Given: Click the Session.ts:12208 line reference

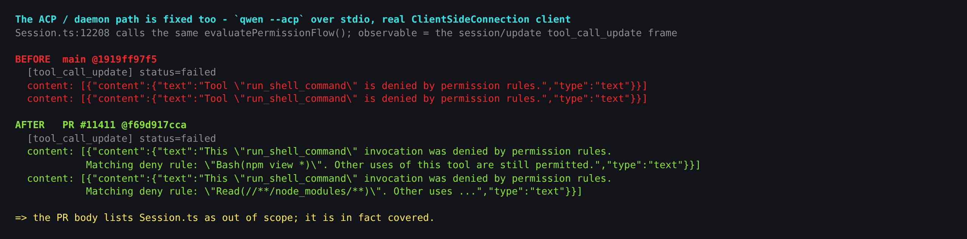Looking at the screenshot, I should coord(62,33).
